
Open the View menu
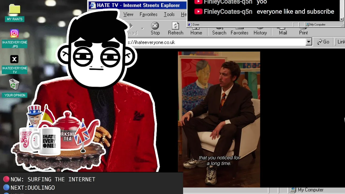pos(128,14)
